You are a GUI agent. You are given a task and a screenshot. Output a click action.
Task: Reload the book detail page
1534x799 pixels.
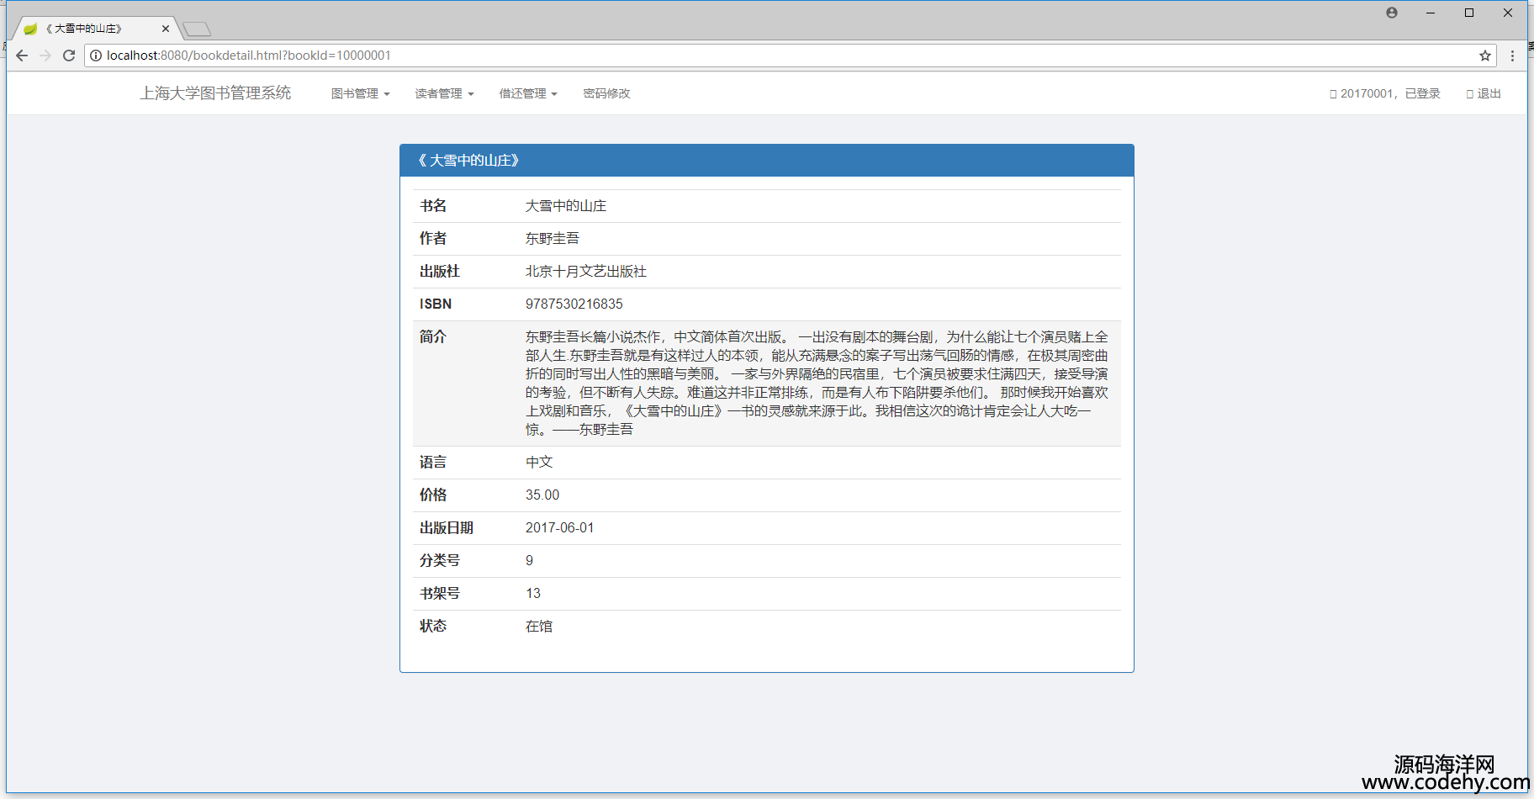[69, 56]
